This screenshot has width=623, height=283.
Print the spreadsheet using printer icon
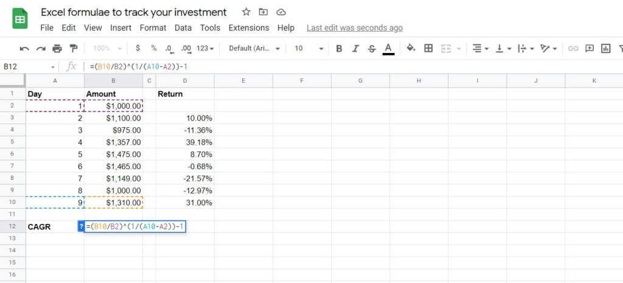pyautogui.click(x=57, y=49)
